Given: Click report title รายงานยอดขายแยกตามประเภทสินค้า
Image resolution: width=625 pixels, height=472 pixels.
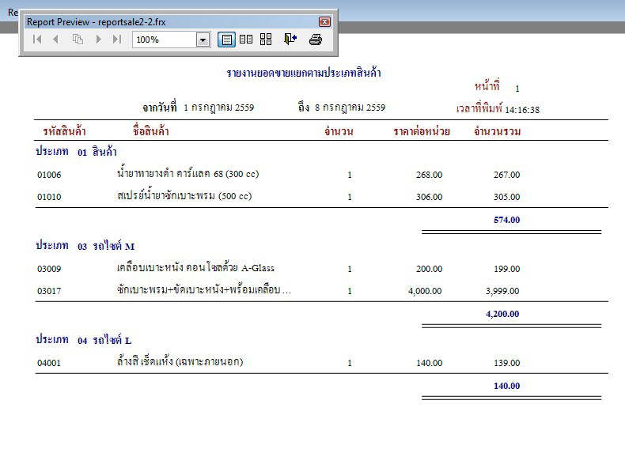Looking at the screenshot, I should (304, 73).
